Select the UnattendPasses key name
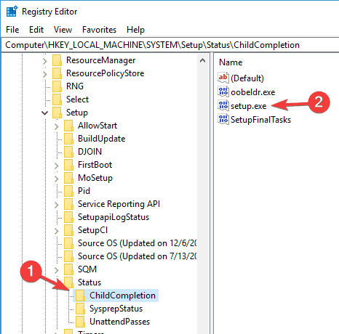The height and width of the screenshot is (334, 339). [119, 322]
